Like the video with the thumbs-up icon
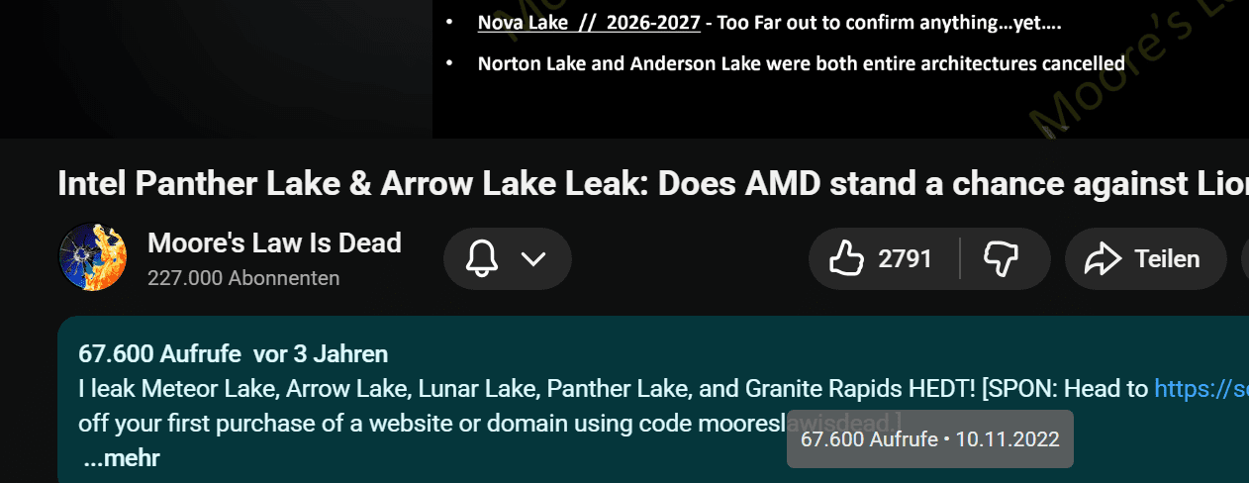The width and height of the screenshot is (1249, 483). [x=846, y=259]
